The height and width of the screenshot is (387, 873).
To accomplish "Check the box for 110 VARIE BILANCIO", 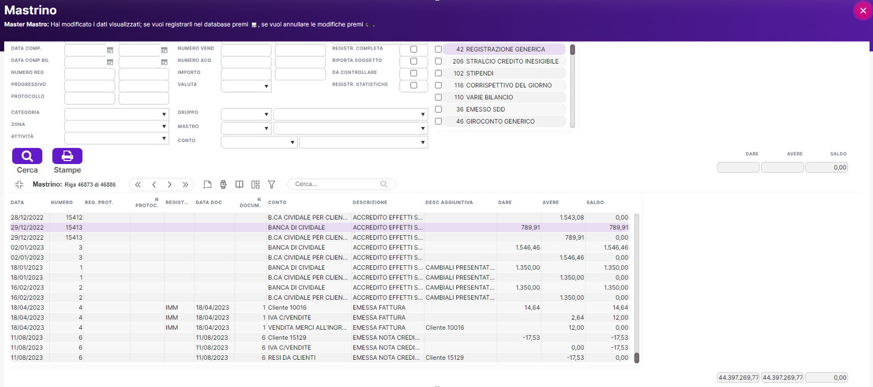I will point(438,97).
